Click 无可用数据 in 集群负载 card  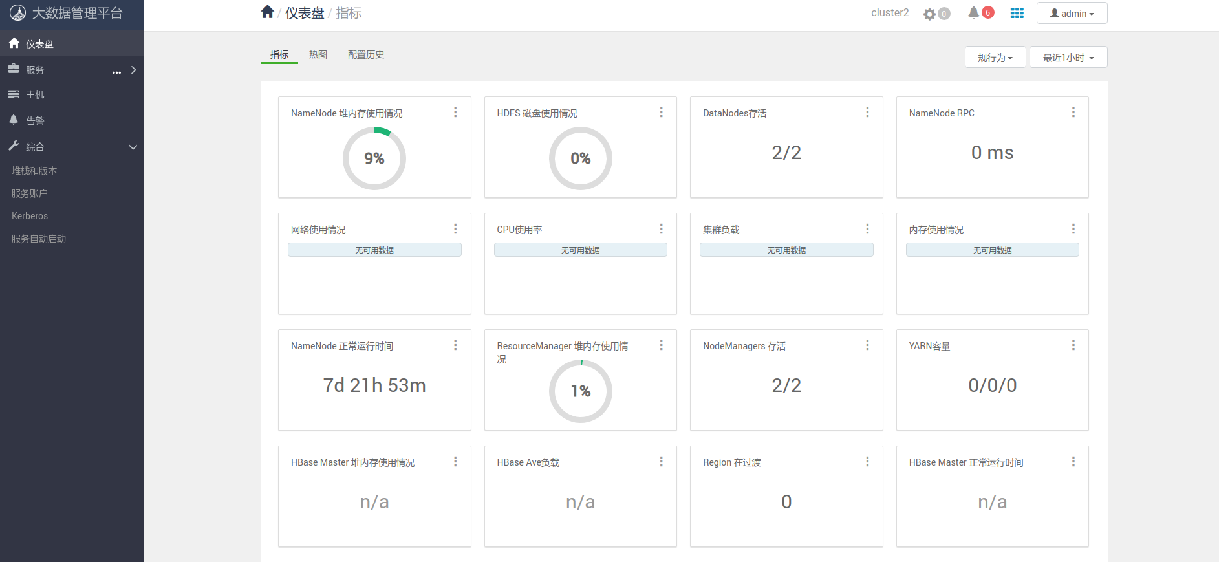pos(786,250)
